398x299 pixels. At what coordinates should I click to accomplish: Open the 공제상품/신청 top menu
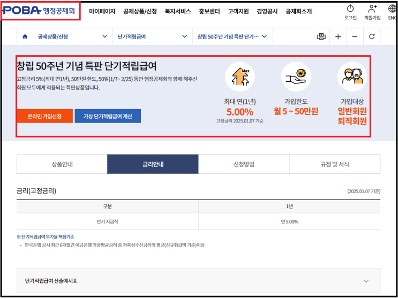140,11
